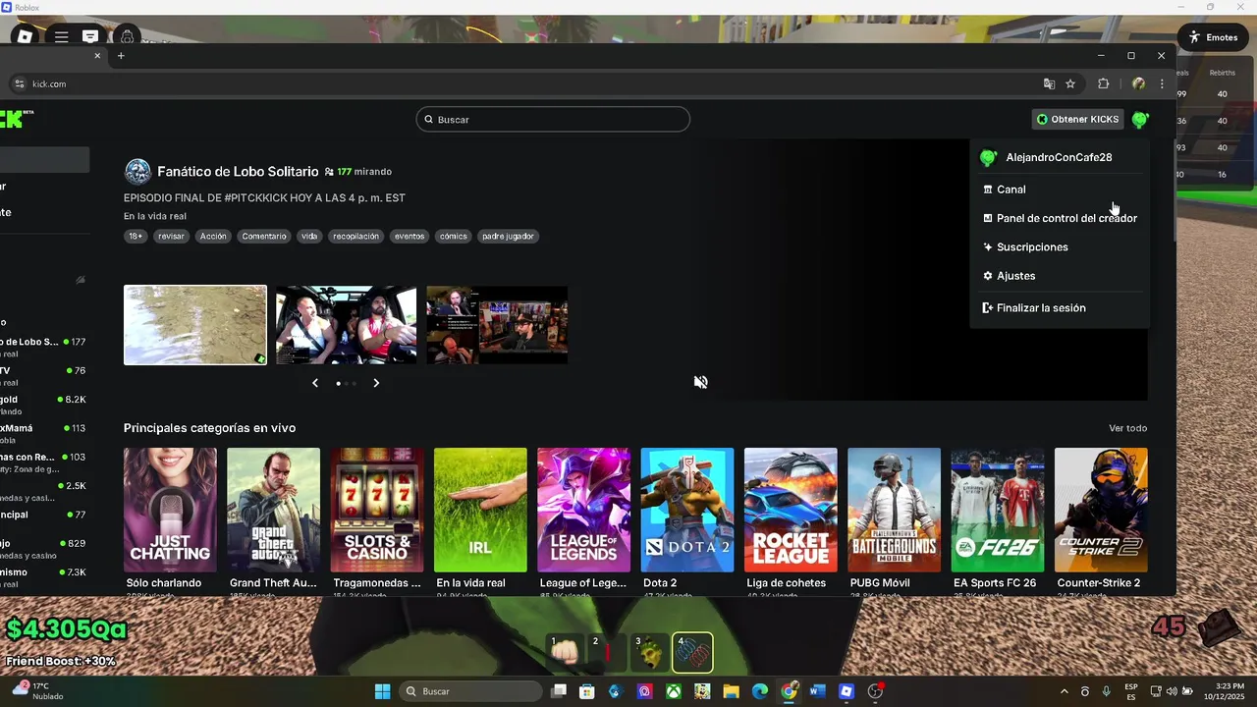Open the IRL category card

point(480,510)
